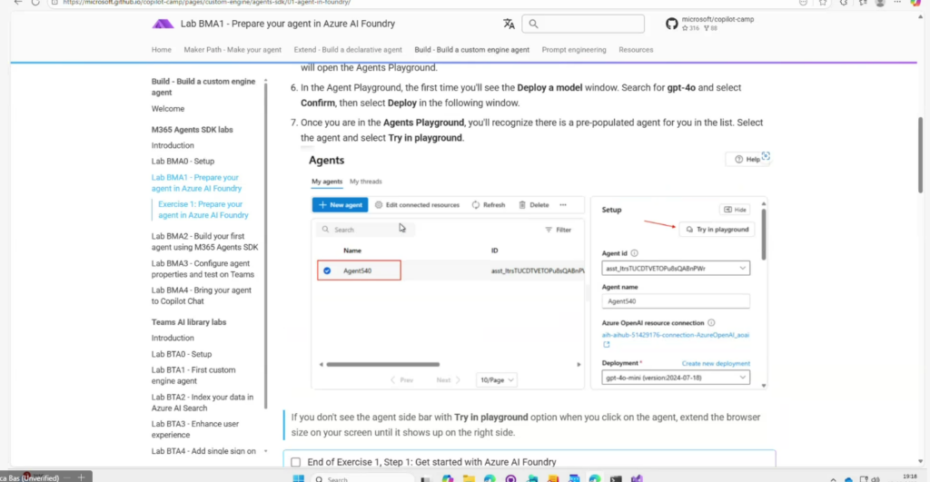930x482 pixels.
Task: Click the Hide button in Setup panel
Action: coord(735,210)
